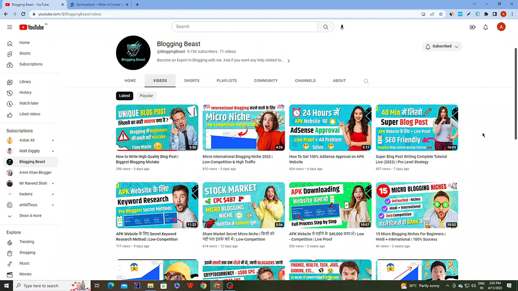Screen dimensions: 518x291
Task: Click the channel search magnifier icon
Action: point(366,81)
